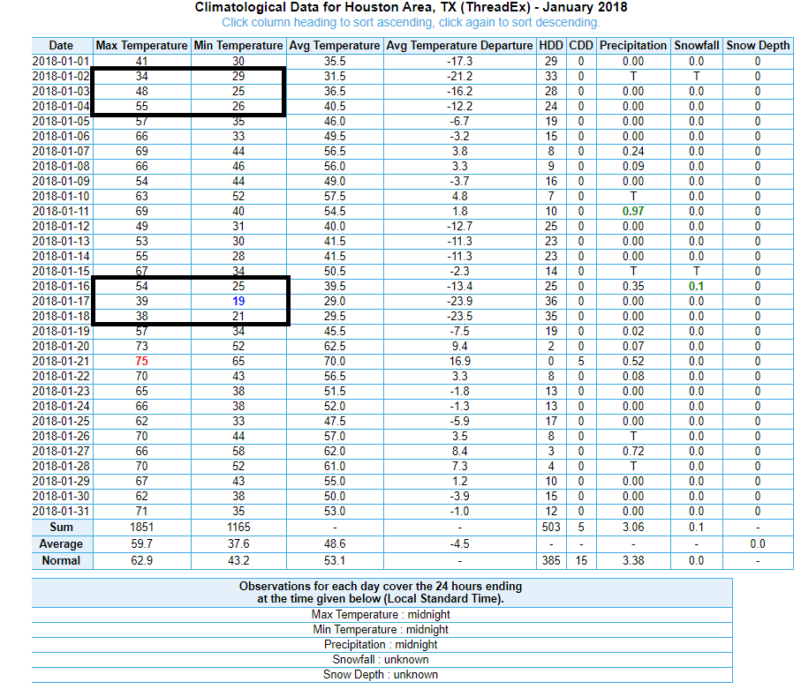The image size is (801, 689).
Task: Click the Normal row label
Action: (61, 561)
